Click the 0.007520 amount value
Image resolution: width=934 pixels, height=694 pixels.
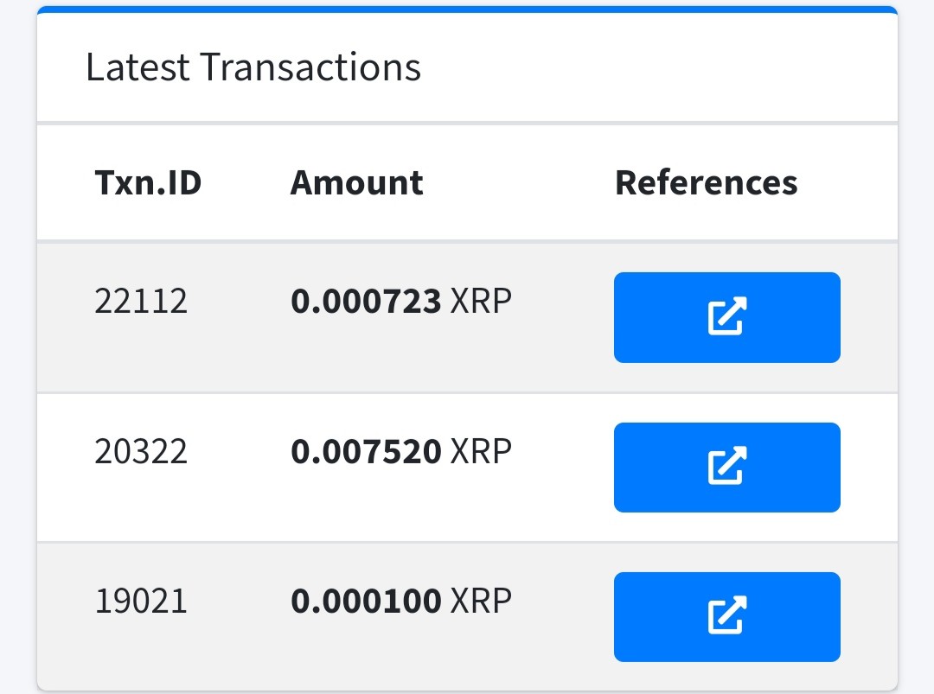(366, 451)
